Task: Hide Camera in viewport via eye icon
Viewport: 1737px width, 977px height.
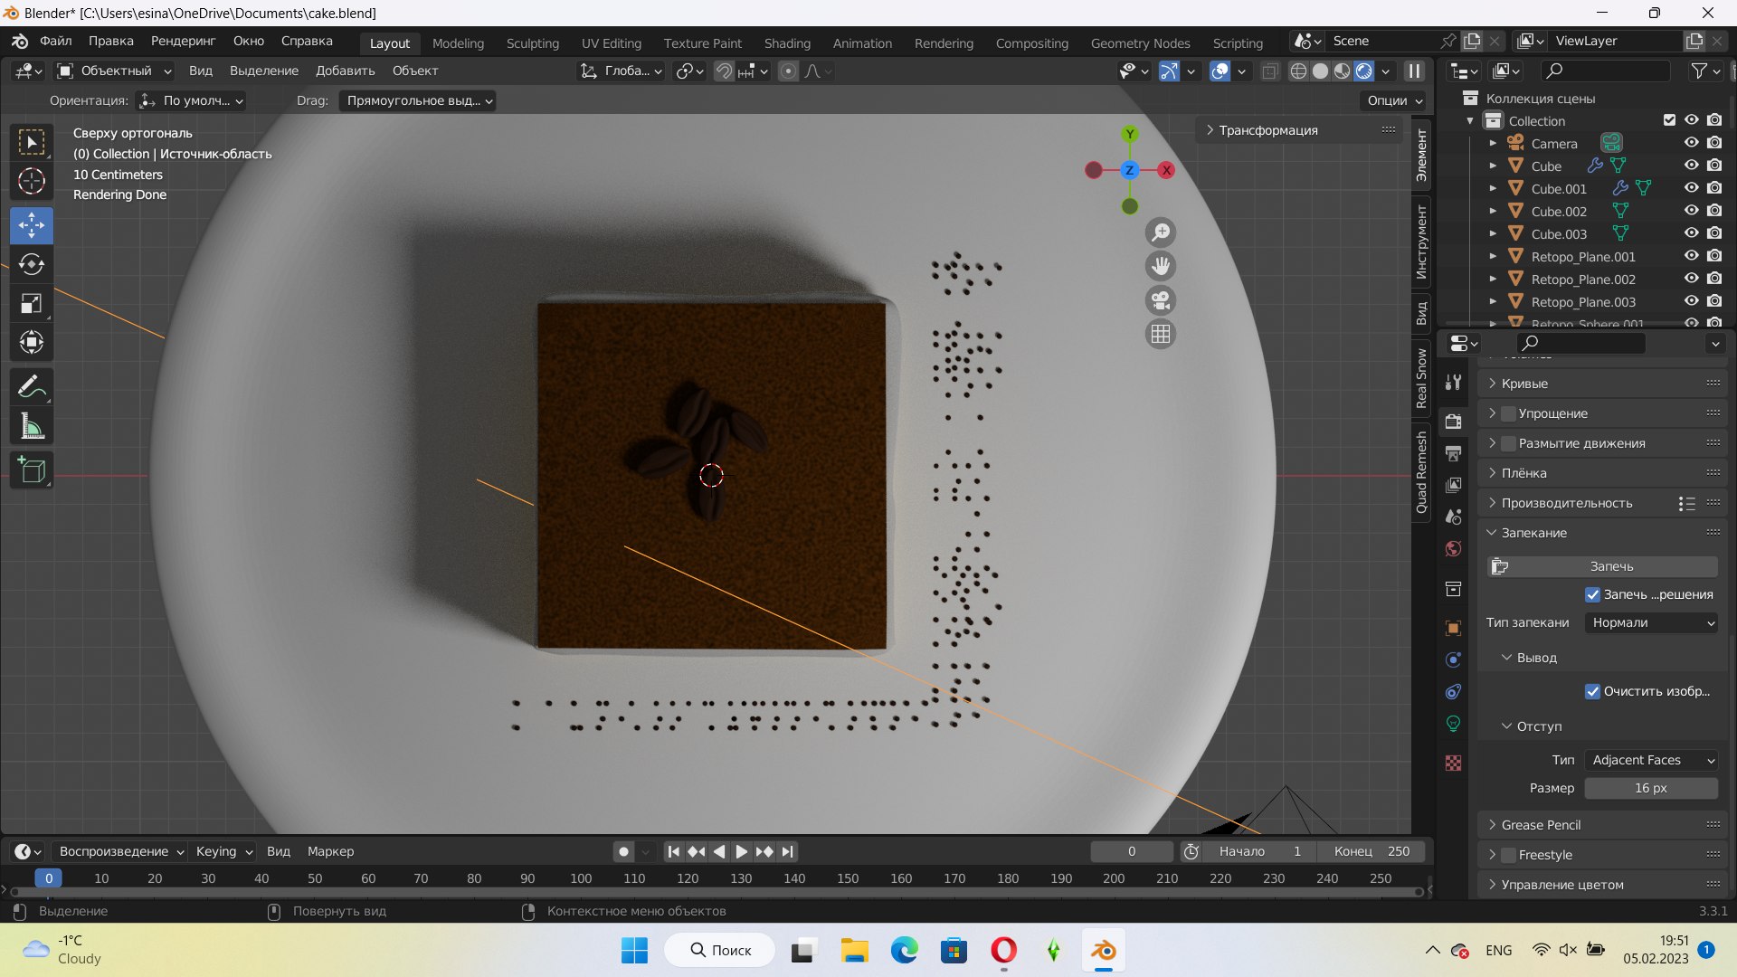Action: [x=1691, y=143]
